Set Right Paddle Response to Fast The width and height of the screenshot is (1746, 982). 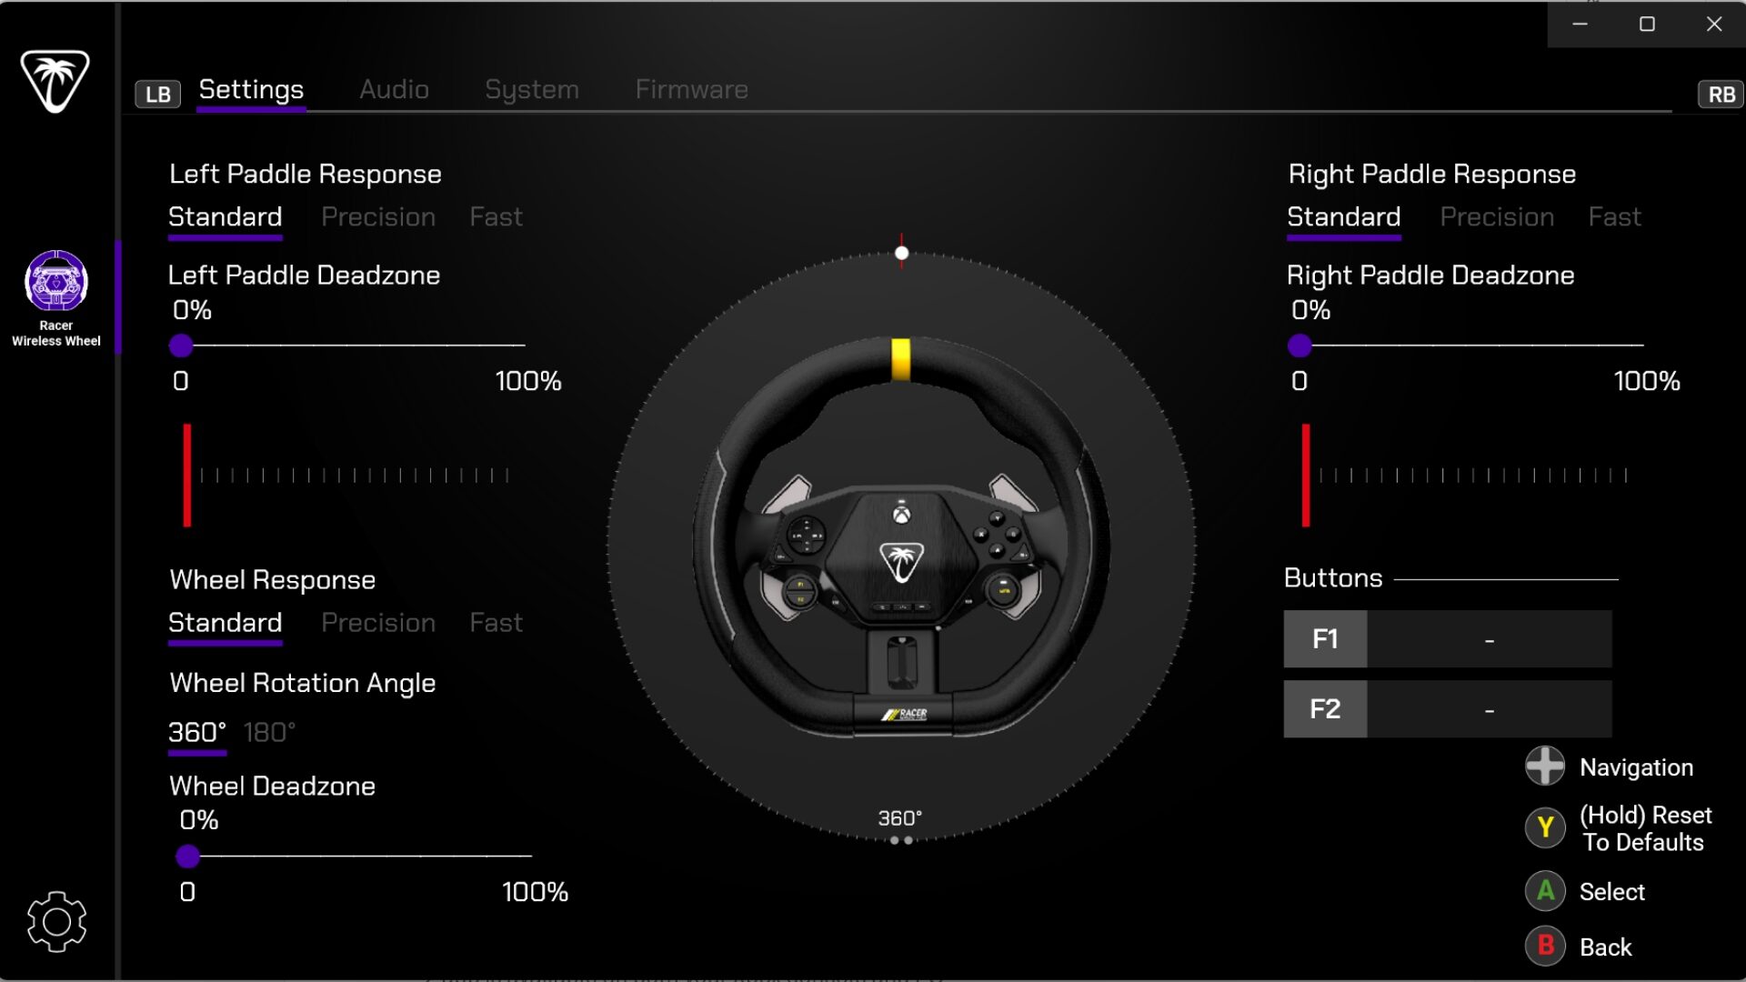1614,217
